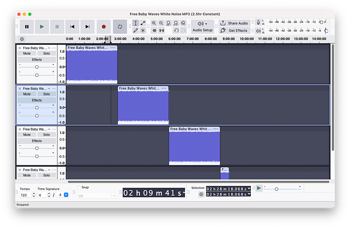This screenshot has width=350, height=228.
Task: Open the top track's ellipsis menu
Action: click(x=54, y=48)
